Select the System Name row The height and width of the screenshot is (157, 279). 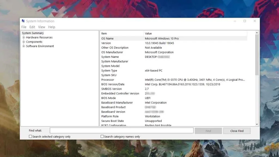pos(174,57)
